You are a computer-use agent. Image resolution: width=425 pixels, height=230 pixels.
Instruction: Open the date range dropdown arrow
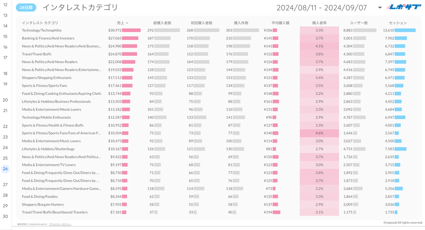click(380, 7)
